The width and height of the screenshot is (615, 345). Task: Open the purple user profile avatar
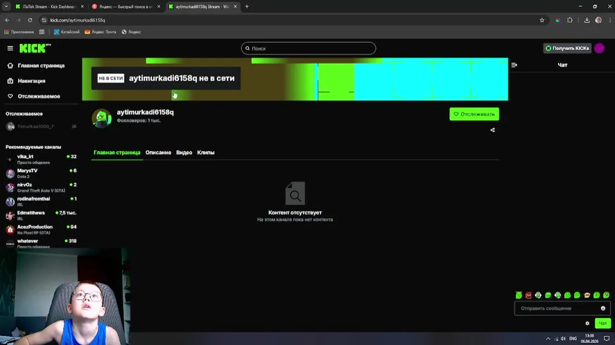coord(599,48)
